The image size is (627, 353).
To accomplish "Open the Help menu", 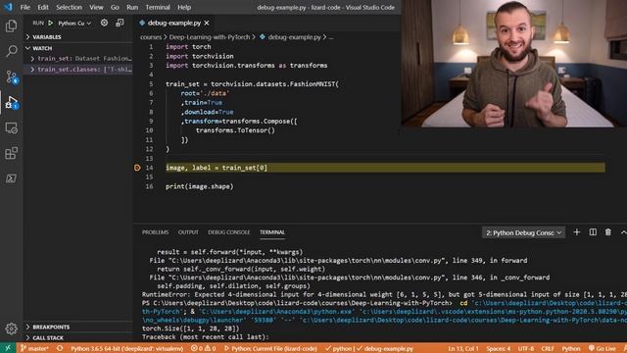I will coord(184,7).
